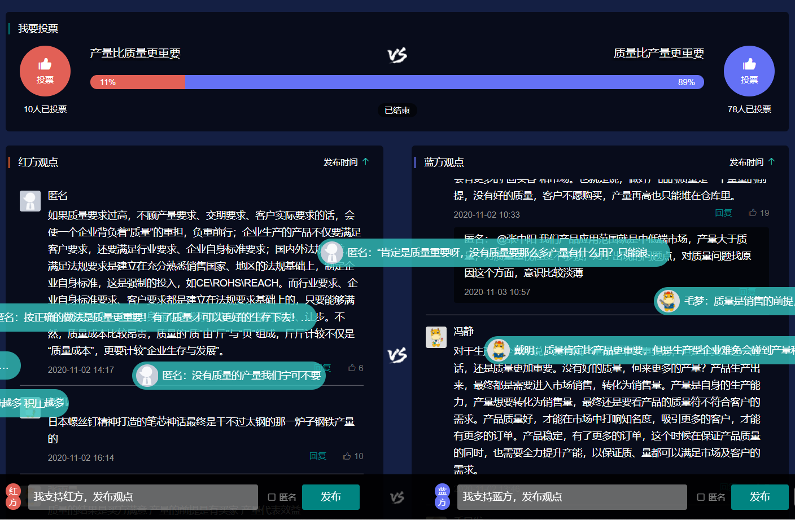
Task: Like the red comment with 6 likes
Action: coord(352,368)
